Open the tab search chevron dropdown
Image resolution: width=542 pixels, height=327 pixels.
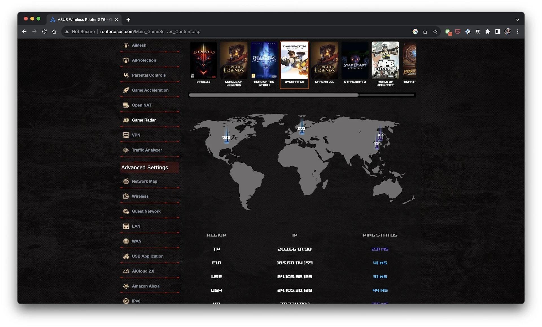click(x=517, y=20)
